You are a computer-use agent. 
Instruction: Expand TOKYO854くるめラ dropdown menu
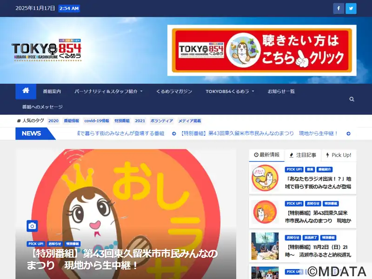[230, 91]
